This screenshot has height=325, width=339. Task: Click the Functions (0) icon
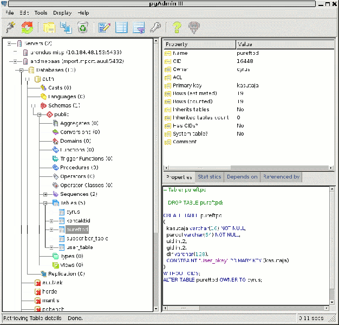click(x=56, y=150)
